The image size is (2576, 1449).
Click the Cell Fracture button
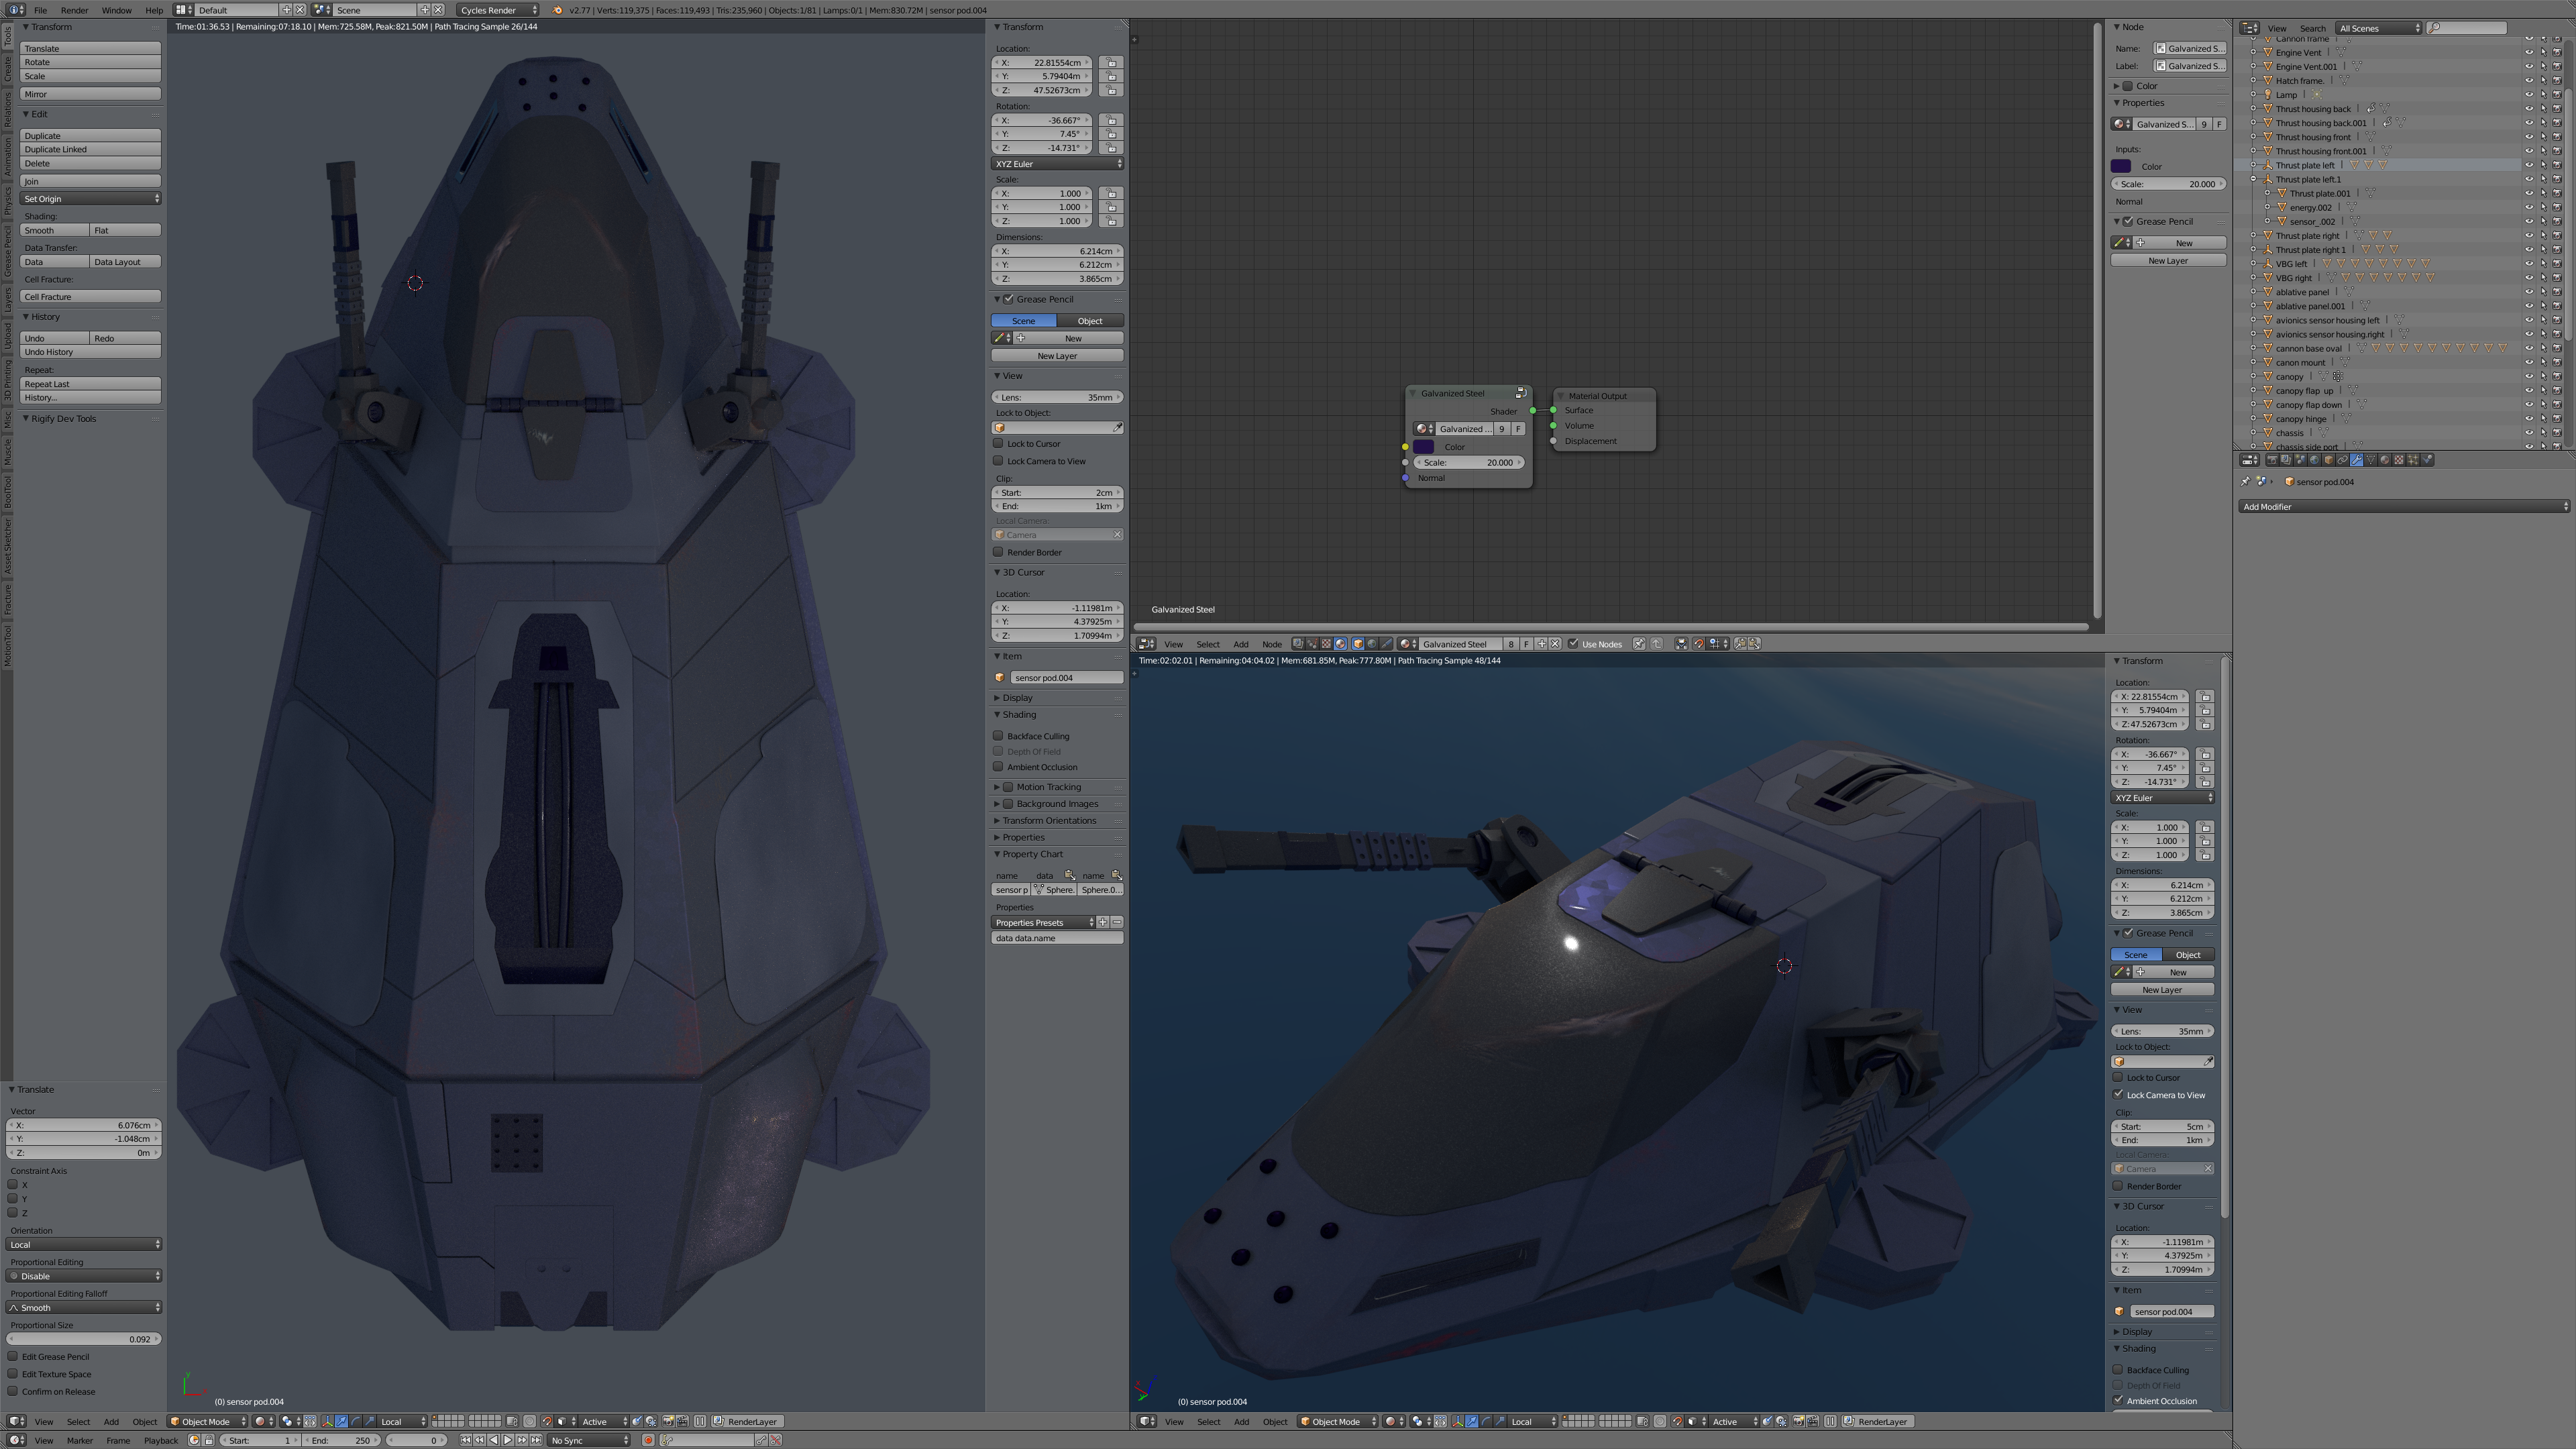click(91, 297)
